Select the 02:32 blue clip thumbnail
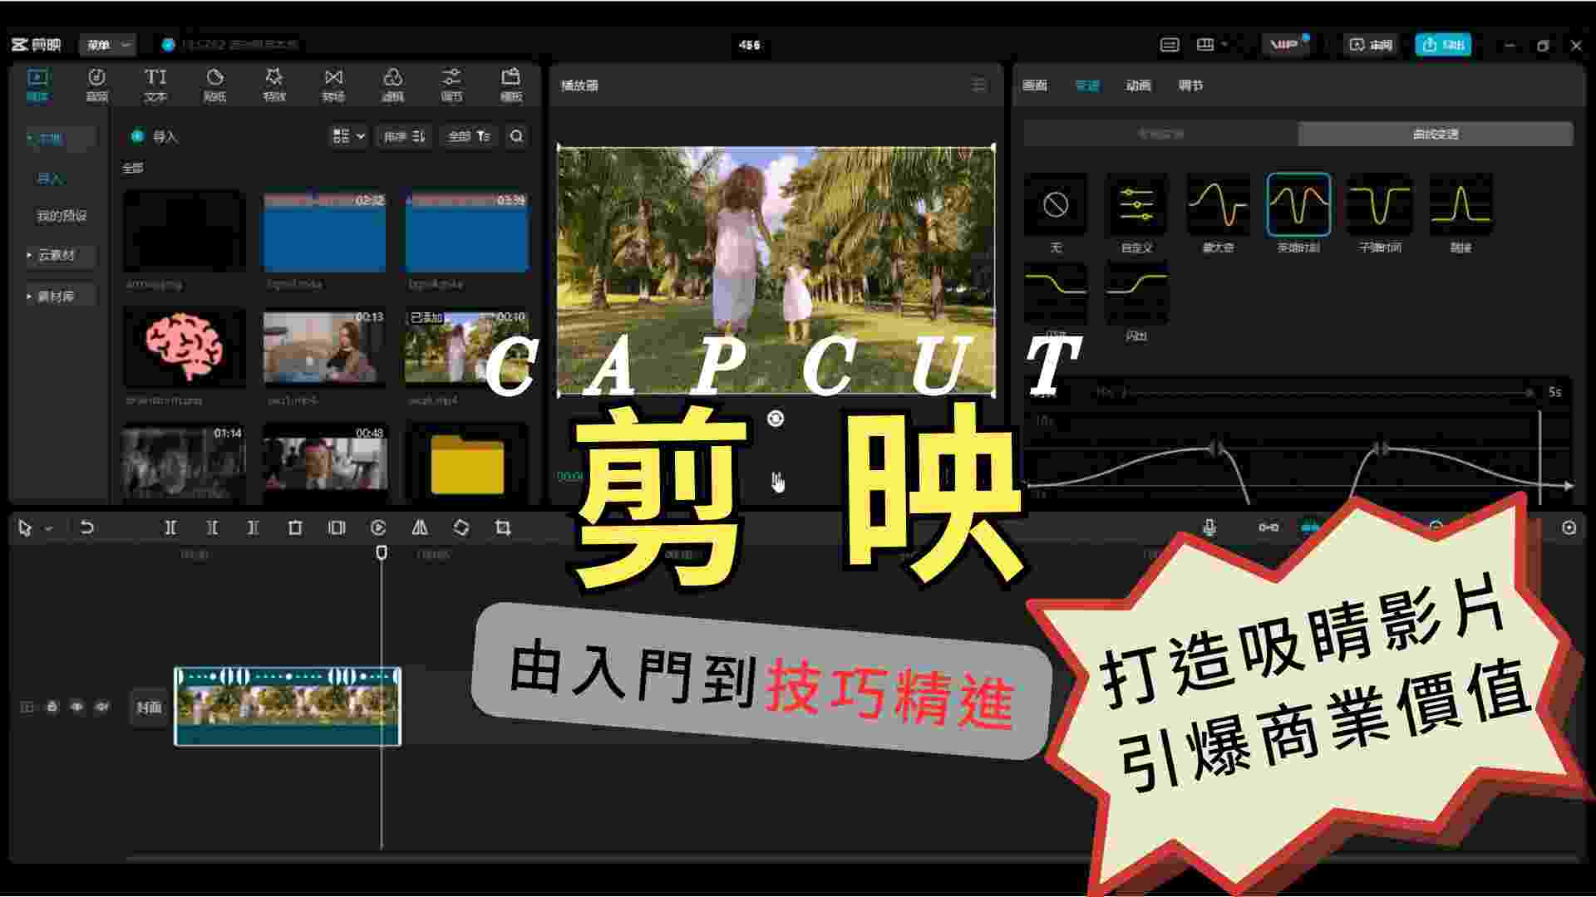 324,233
